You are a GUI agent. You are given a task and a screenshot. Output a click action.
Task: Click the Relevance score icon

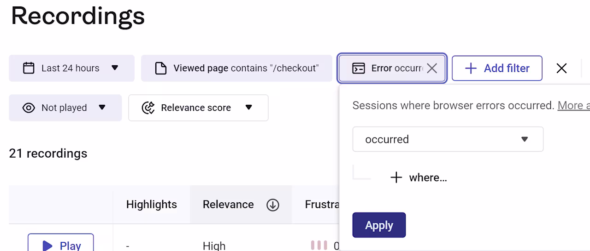tap(148, 108)
